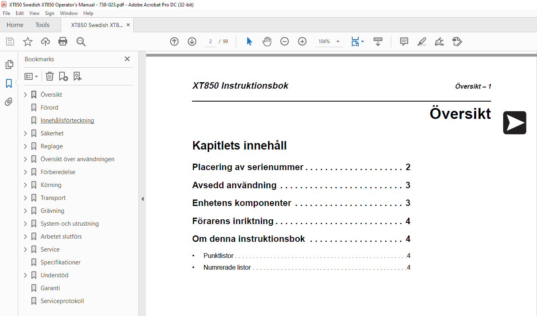The image size is (537, 316).
Task: Add a comment sticky note
Action: pos(404,42)
